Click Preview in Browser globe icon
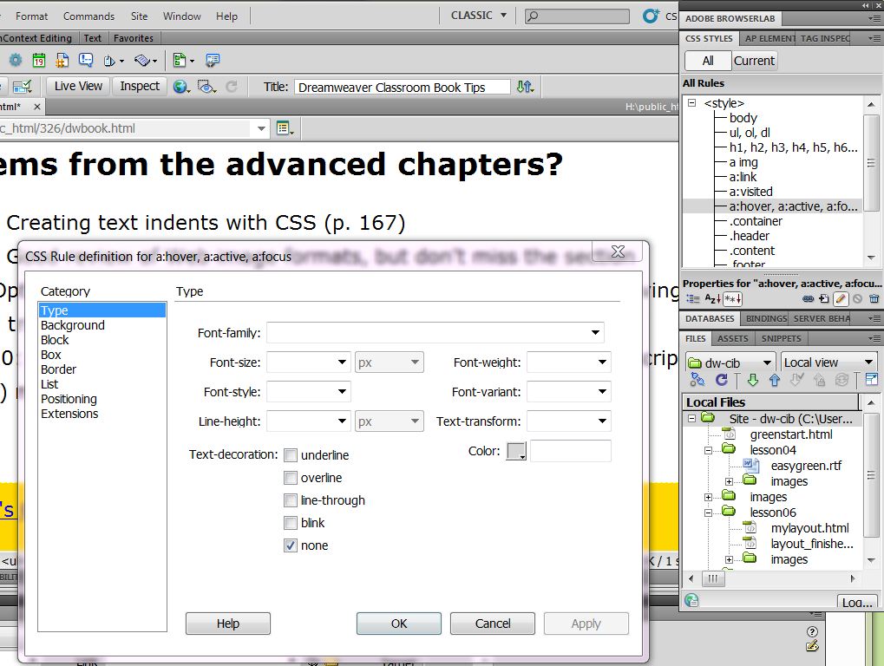 180,86
